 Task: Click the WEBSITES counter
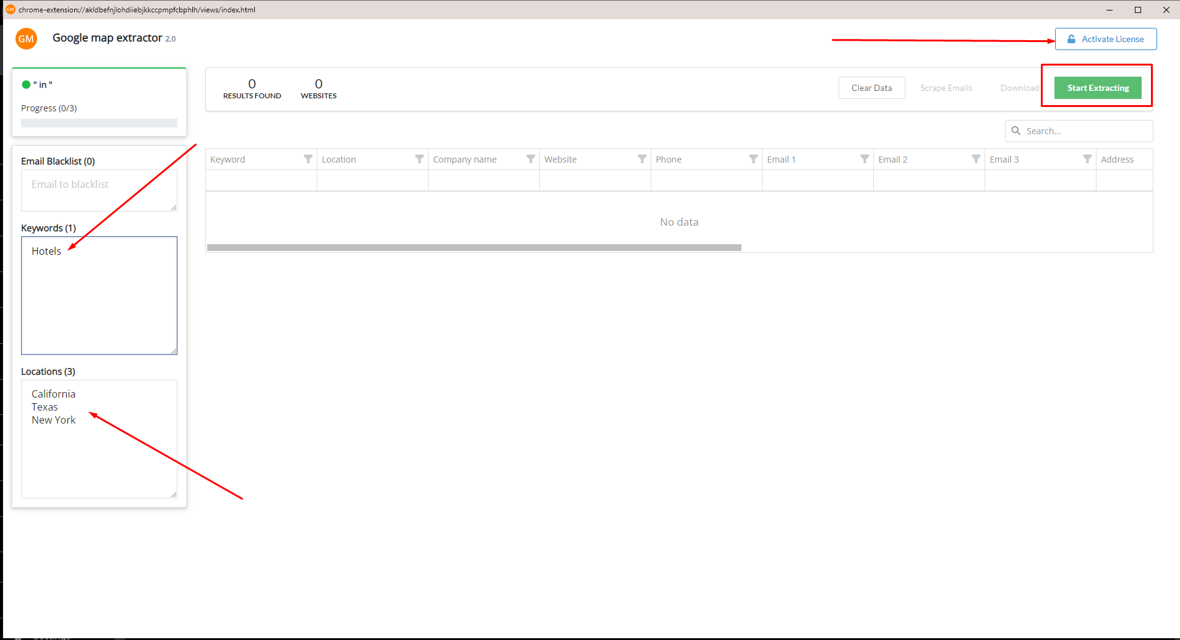(x=319, y=88)
